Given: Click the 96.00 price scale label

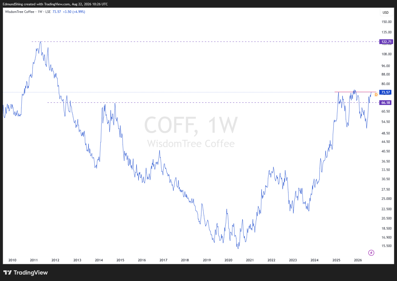Looking at the screenshot, I should 385,66.
